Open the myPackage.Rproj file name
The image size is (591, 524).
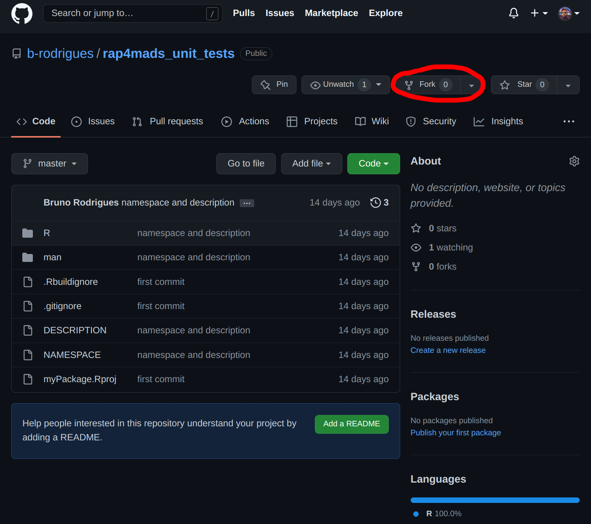(80, 379)
